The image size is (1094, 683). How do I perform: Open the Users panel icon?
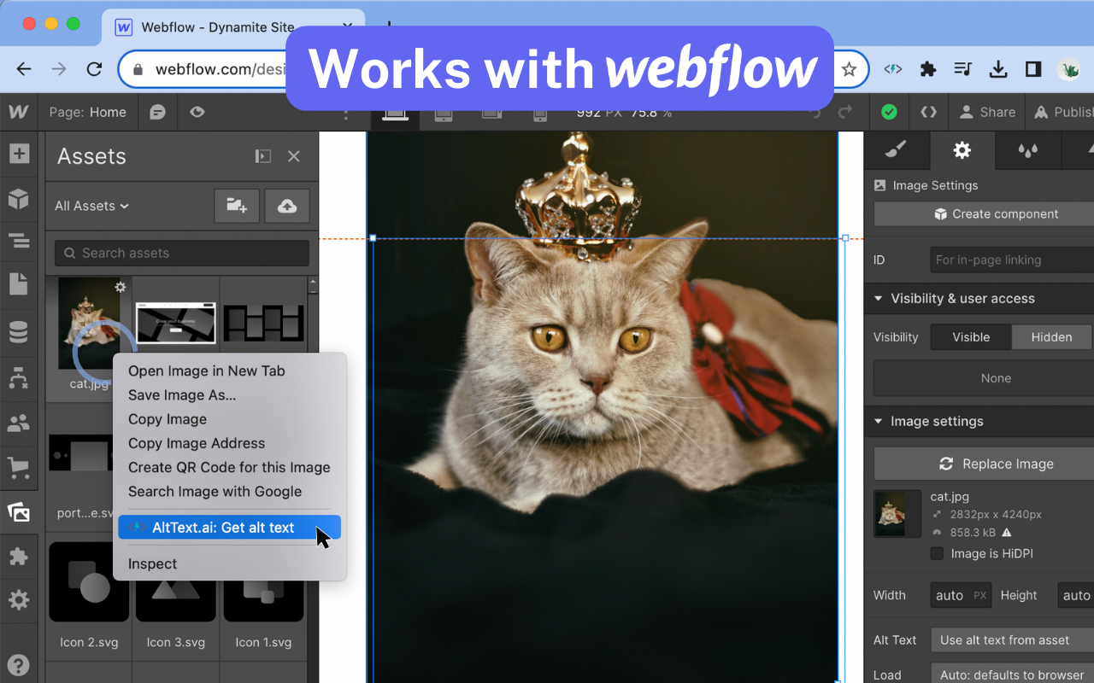click(19, 423)
